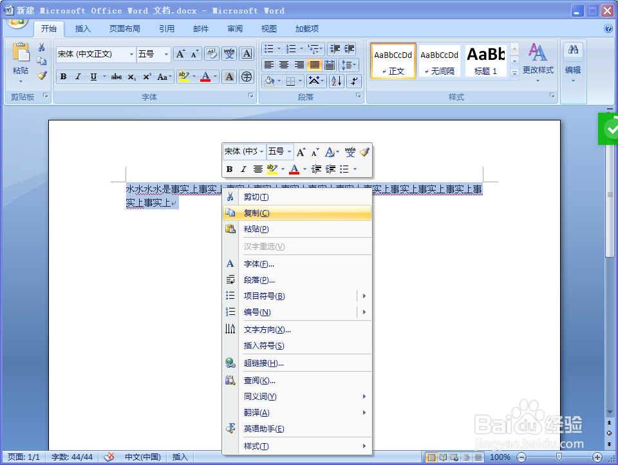Click the Character Shading icon
The height and width of the screenshot is (465, 618).
point(229,77)
